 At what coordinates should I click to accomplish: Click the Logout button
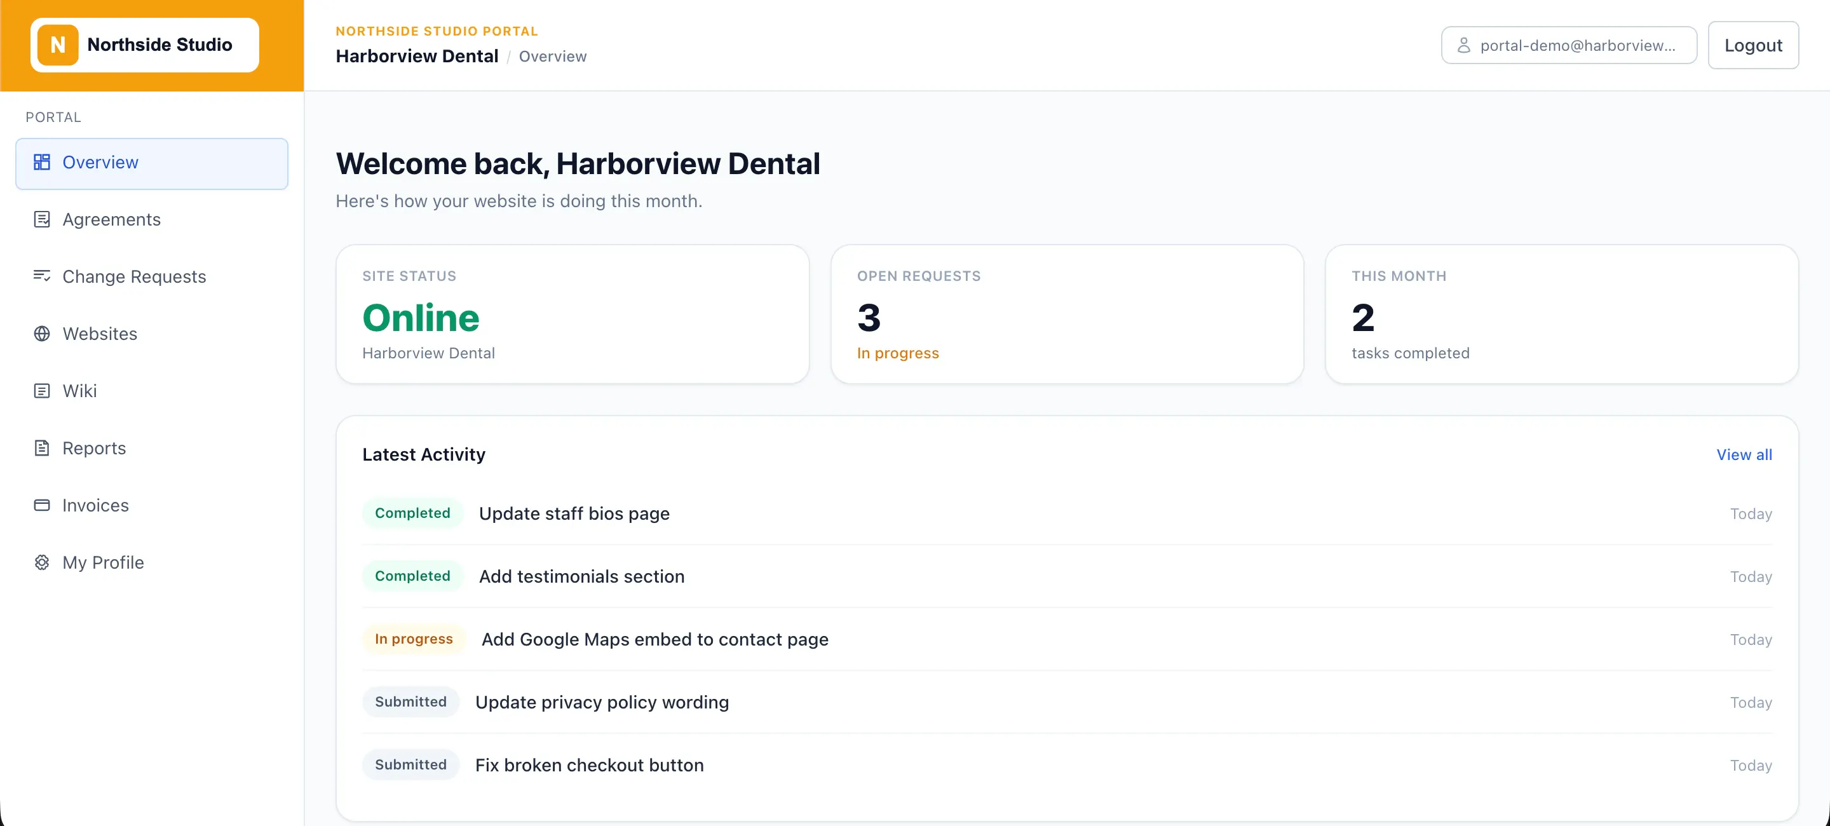pos(1752,46)
